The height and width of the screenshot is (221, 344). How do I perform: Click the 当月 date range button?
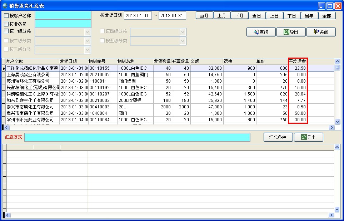pos(204,16)
